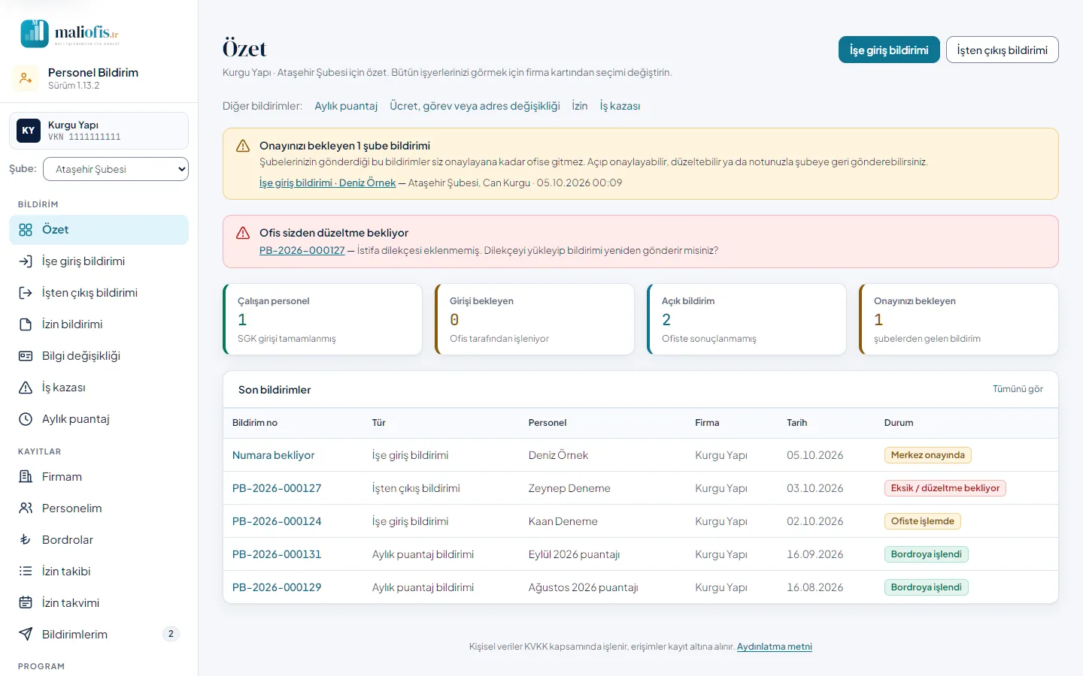Open Bilgi değişikliği card icon
Image resolution: width=1083 pixels, height=676 pixels.
coord(26,356)
